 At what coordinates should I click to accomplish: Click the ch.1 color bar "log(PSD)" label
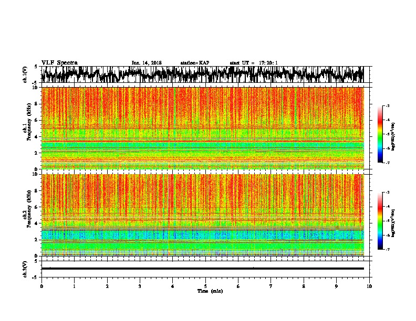pyautogui.click(x=393, y=137)
